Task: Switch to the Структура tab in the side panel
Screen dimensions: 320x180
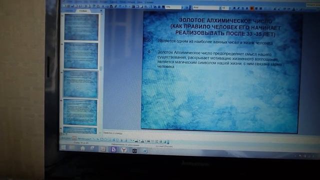Action: [x=69, y=11]
